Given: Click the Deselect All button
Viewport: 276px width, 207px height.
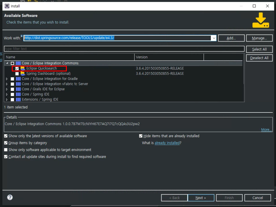Looking at the screenshot, I should (259, 58).
